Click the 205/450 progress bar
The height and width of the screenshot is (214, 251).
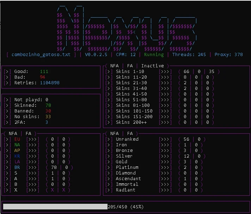tap(73, 207)
